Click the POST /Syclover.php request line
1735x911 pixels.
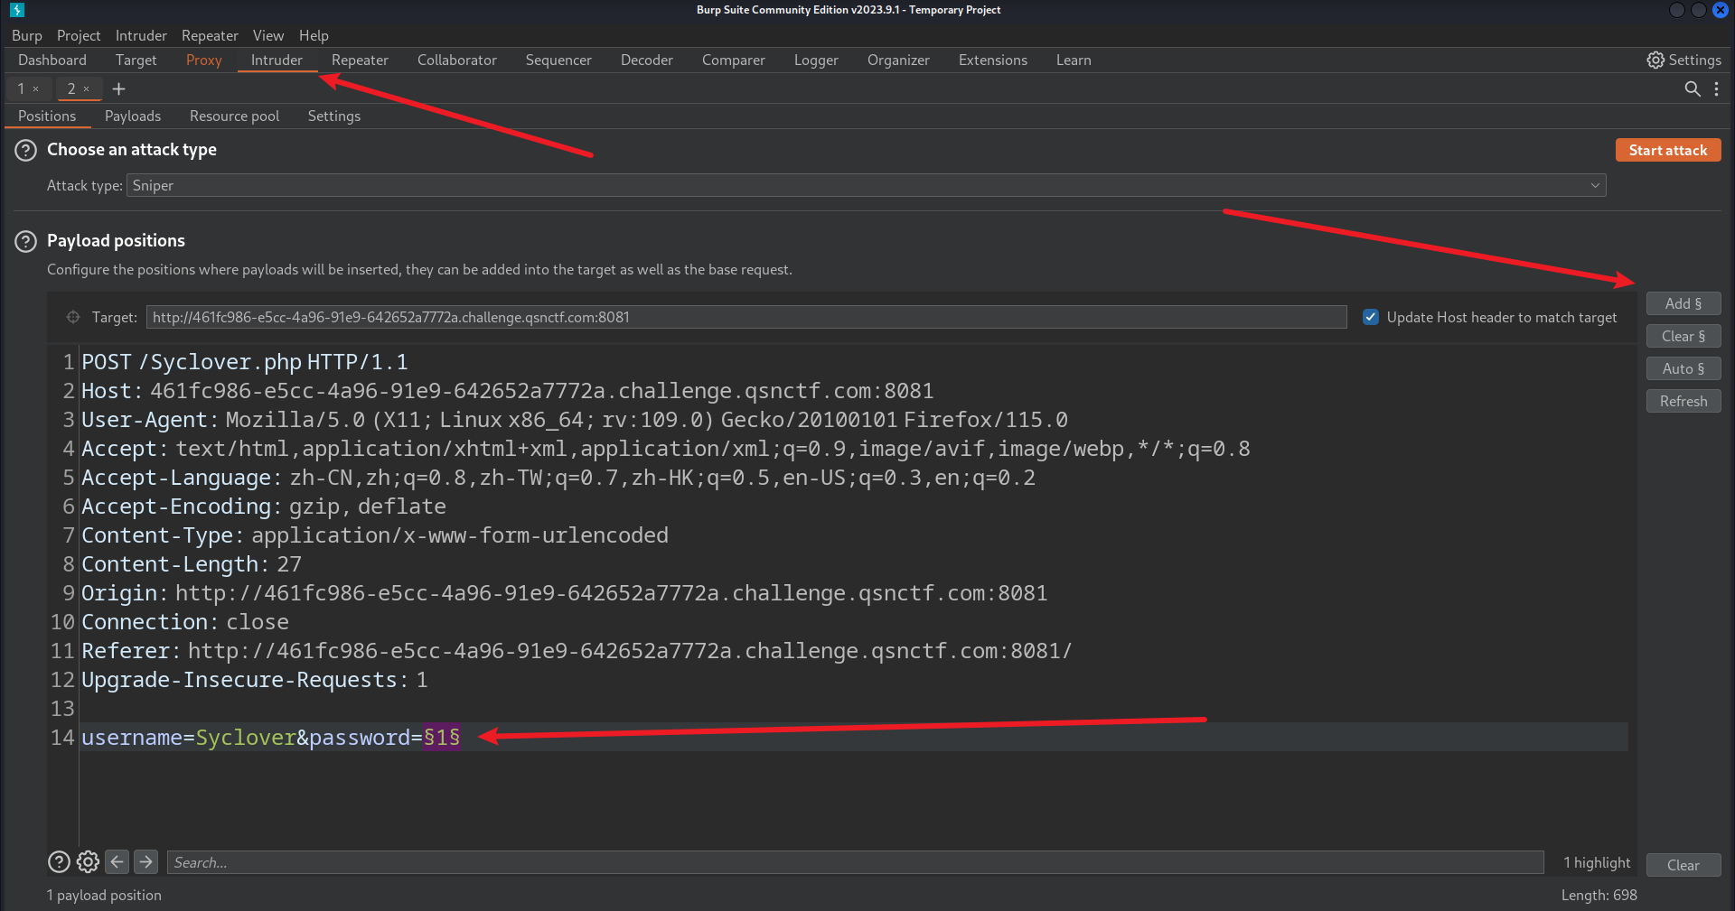(x=245, y=362)
